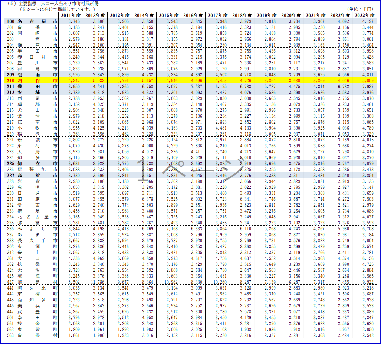
Task: Click the 11,786 cell for 飛島村
Action: 98,282
